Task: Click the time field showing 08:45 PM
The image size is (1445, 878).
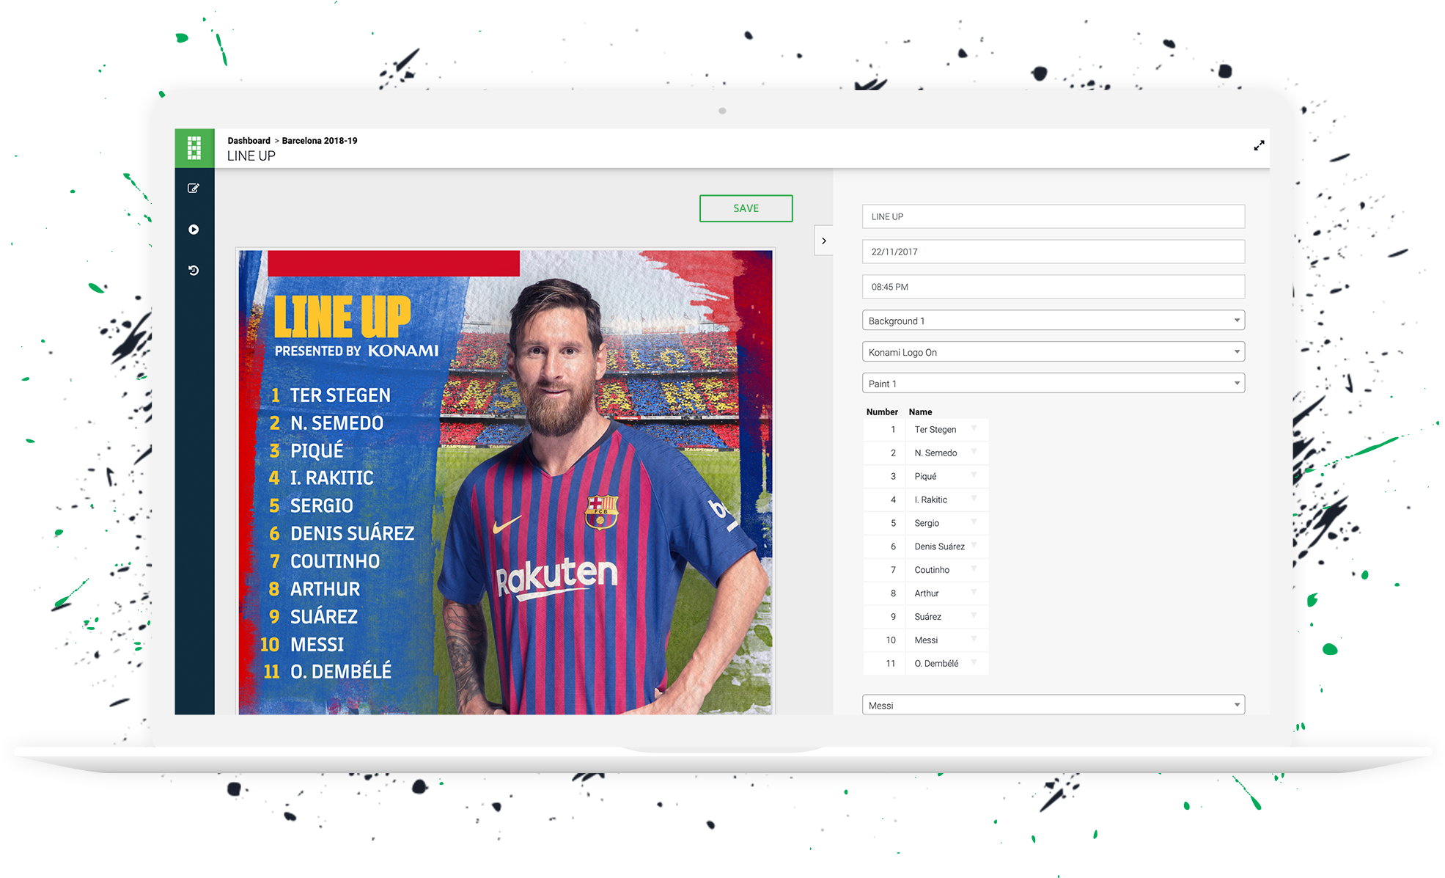Action: pyautogui.click(x=1054, y=287)
